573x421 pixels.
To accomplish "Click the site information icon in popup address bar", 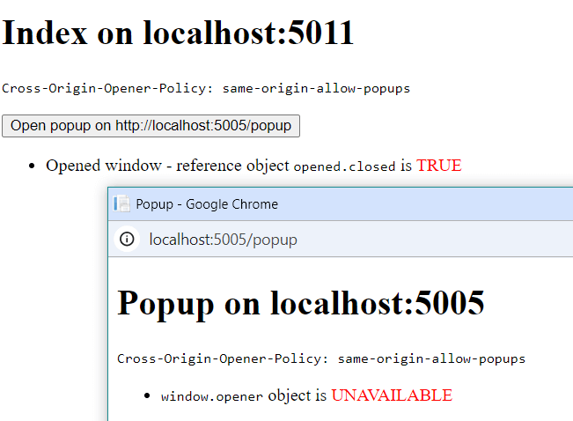I will tap(127, 240).
